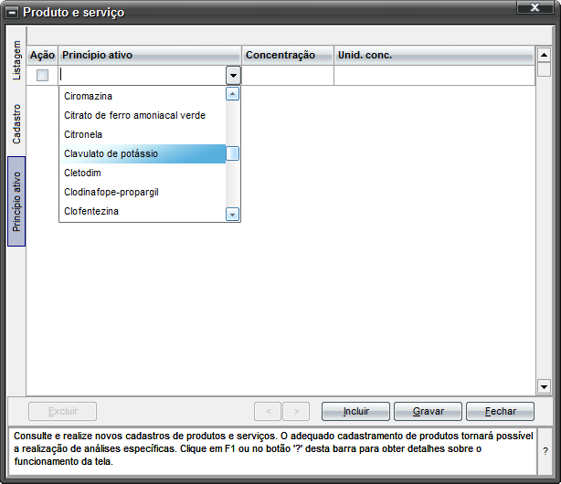
Task: Go to next record with > button
Action: point(296,411)
